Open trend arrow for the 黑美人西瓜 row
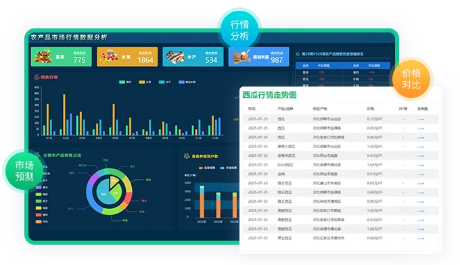The height and width of the screenshot is (265, 460). point(420,147)
